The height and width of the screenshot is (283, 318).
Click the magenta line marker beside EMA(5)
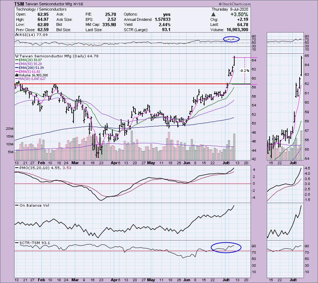(17, 72)
